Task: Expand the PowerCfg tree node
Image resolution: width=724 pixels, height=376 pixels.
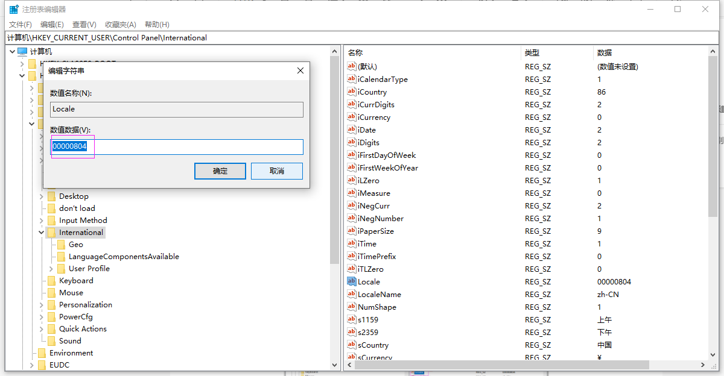Action: tap(41, 316)
